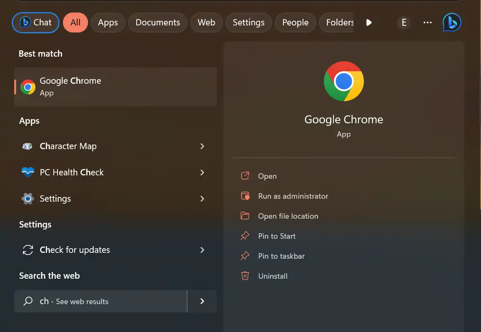The width and height of the screenshot is (481, 332).
Task: Switch to the Documents filter tab
Action: (x=158, y=22)
